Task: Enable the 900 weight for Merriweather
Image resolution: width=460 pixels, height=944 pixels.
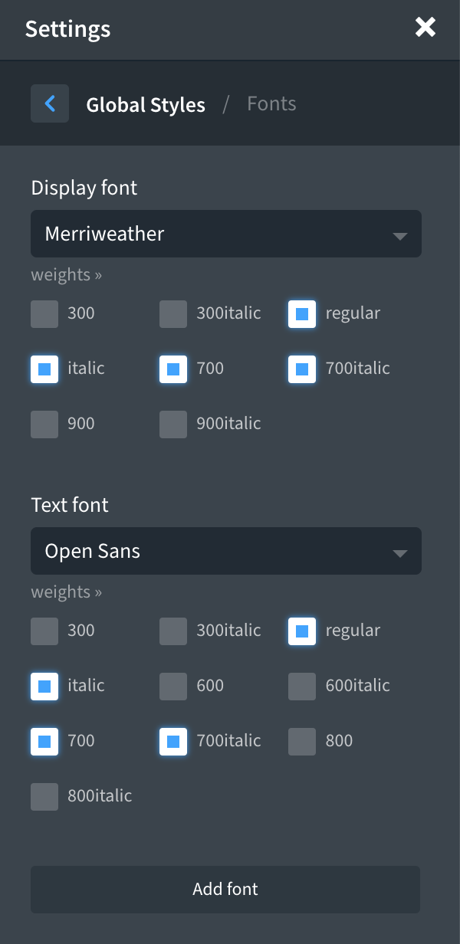Action: 44,424
